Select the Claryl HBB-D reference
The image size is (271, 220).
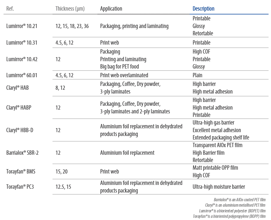(20, 130)
